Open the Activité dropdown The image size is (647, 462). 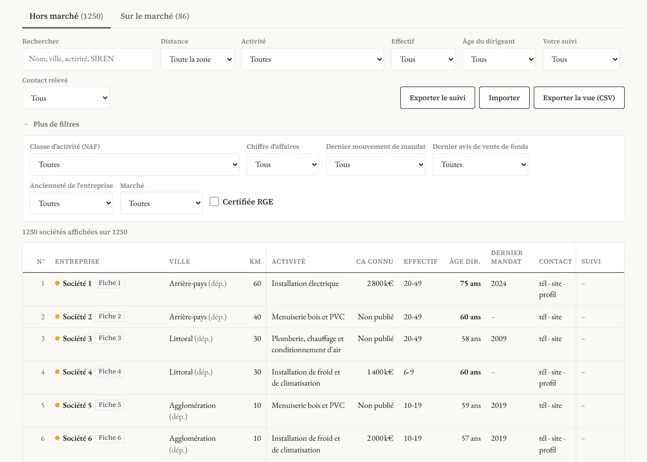click(312, 59)
